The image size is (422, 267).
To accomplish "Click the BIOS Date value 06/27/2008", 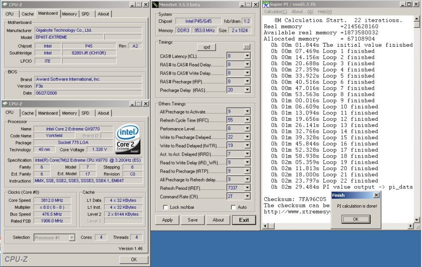I will [88, 93].
